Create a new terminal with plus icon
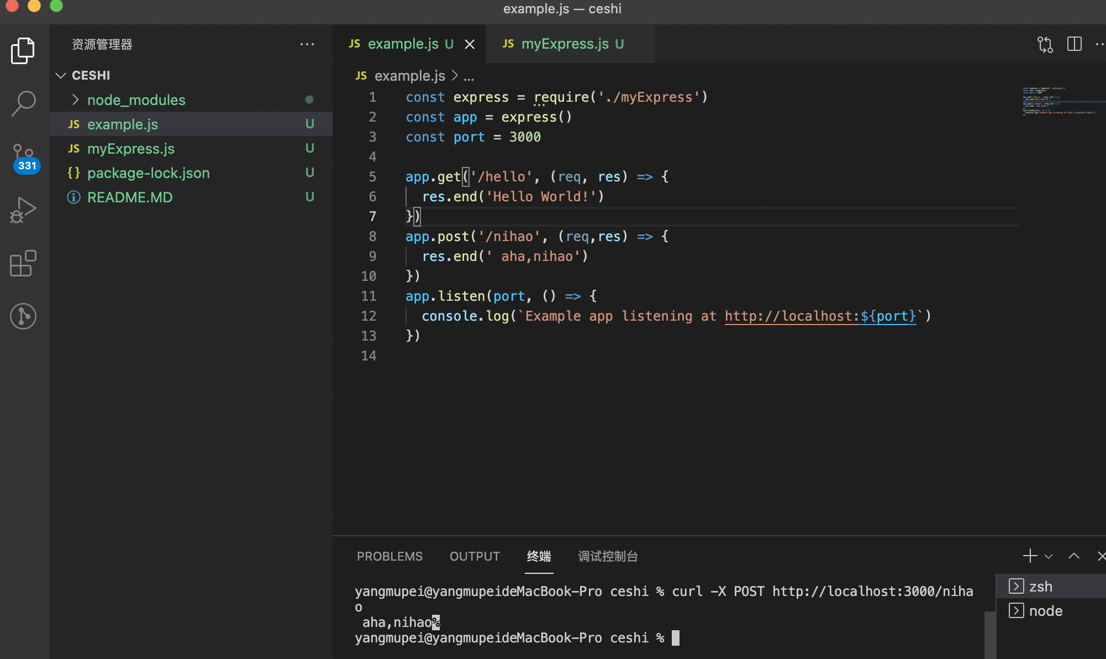 1030,556
